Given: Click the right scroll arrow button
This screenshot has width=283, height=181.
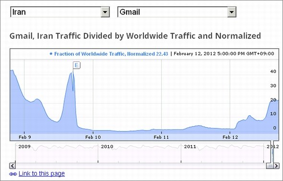Looking at the screenshot, I should (x=276, y=166).
